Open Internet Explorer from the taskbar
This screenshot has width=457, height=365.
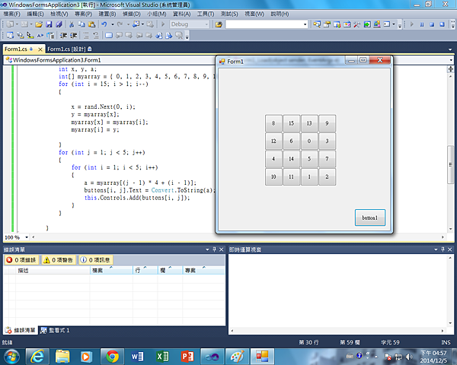click(36, 355)
